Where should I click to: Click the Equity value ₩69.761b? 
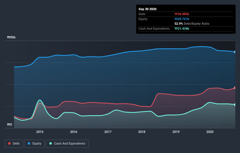point(182,19)
